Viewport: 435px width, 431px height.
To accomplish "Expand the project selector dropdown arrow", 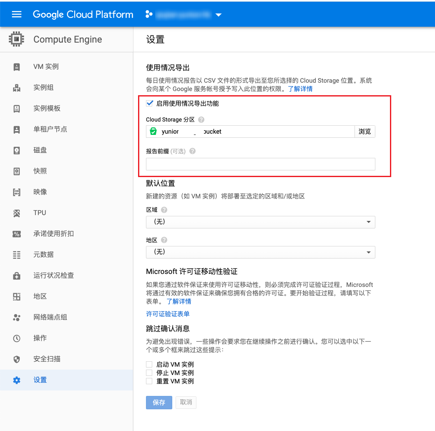I will pos(219,15).
